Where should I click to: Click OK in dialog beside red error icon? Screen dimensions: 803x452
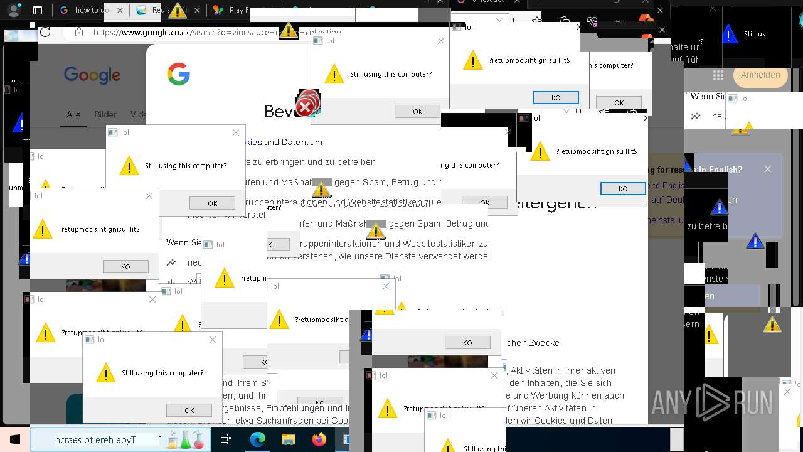[x=417, y=111]
